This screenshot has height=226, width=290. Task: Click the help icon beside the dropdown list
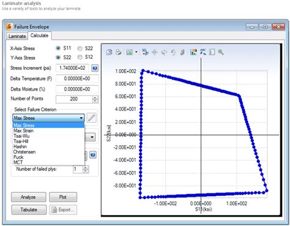coord(93,155)
